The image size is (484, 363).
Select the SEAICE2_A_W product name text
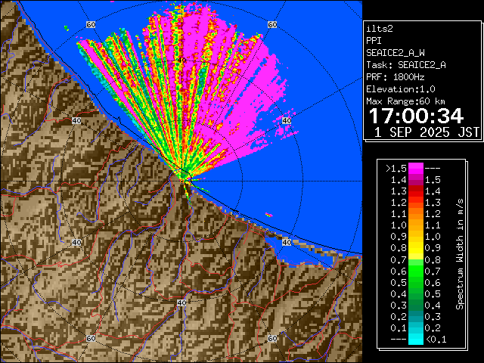pyautogui.click(x=400, y=53)
